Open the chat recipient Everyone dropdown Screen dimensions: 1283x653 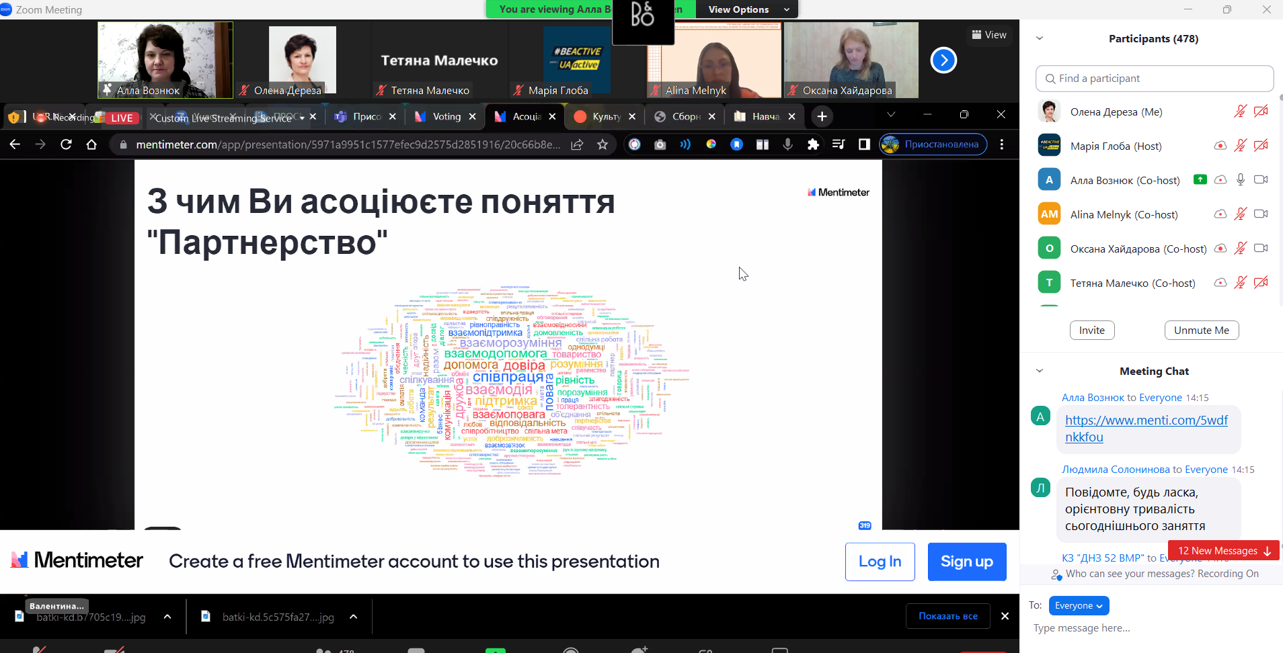[x=1078, y=605]
